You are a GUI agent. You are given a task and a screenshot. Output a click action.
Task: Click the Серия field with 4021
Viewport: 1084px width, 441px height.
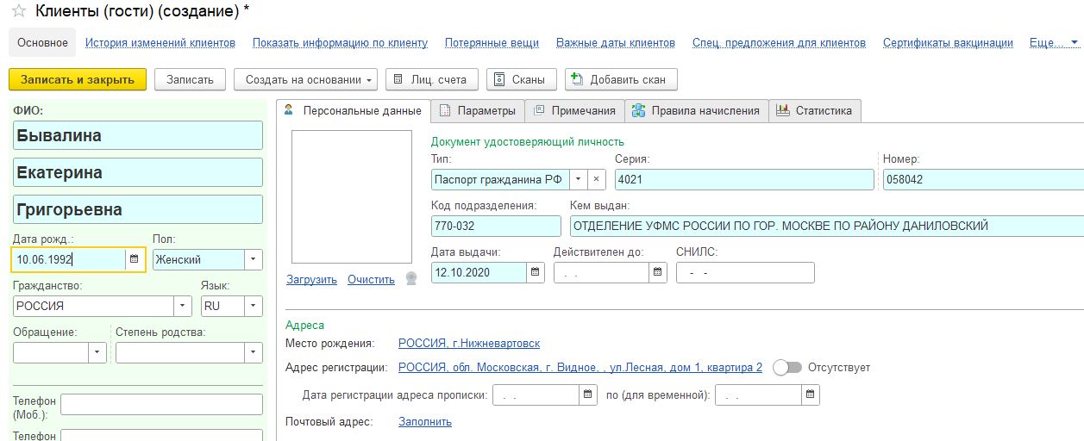(744, 179)
